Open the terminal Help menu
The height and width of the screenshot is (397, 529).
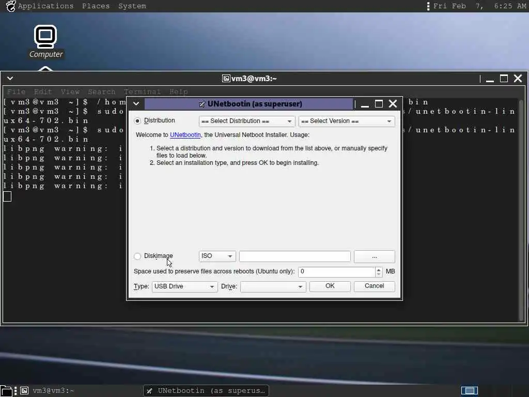click(x=178, y=92)
